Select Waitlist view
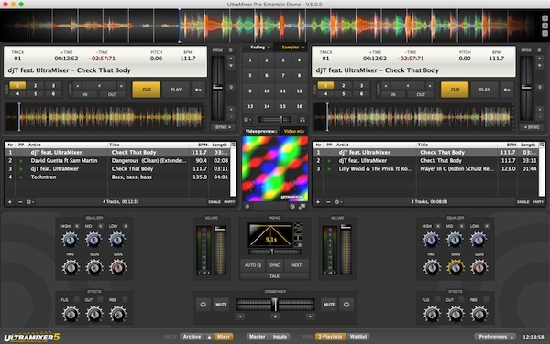 tap(358, 337)
